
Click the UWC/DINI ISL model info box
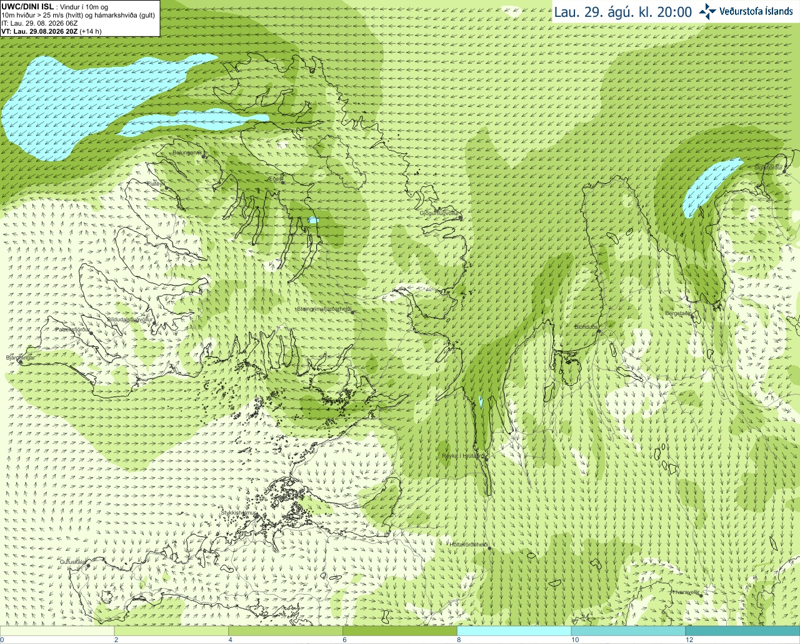click(79, 18)
